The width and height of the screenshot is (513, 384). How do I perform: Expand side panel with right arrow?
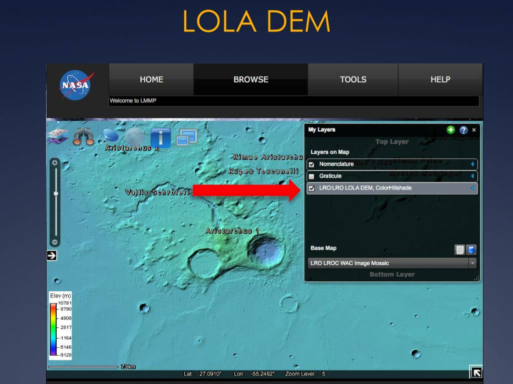click(x=52, y=255)
